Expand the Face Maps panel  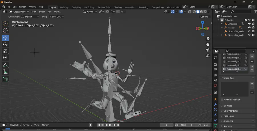pyautogui.click(x=228, y=116)
